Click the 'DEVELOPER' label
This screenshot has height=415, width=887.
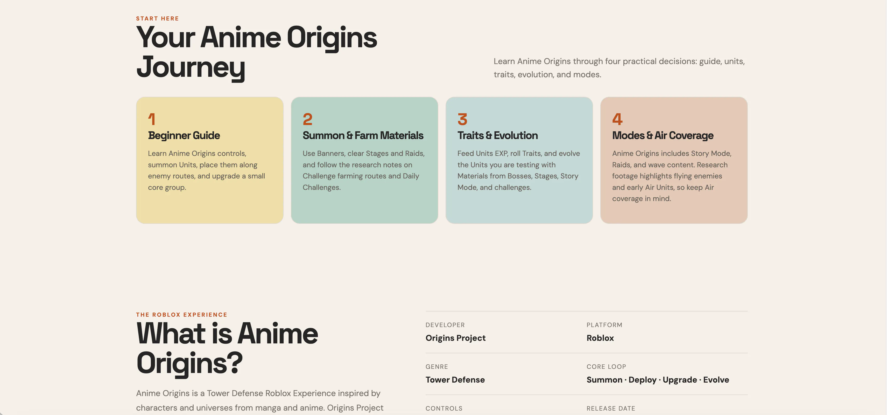tap(445, 325)
